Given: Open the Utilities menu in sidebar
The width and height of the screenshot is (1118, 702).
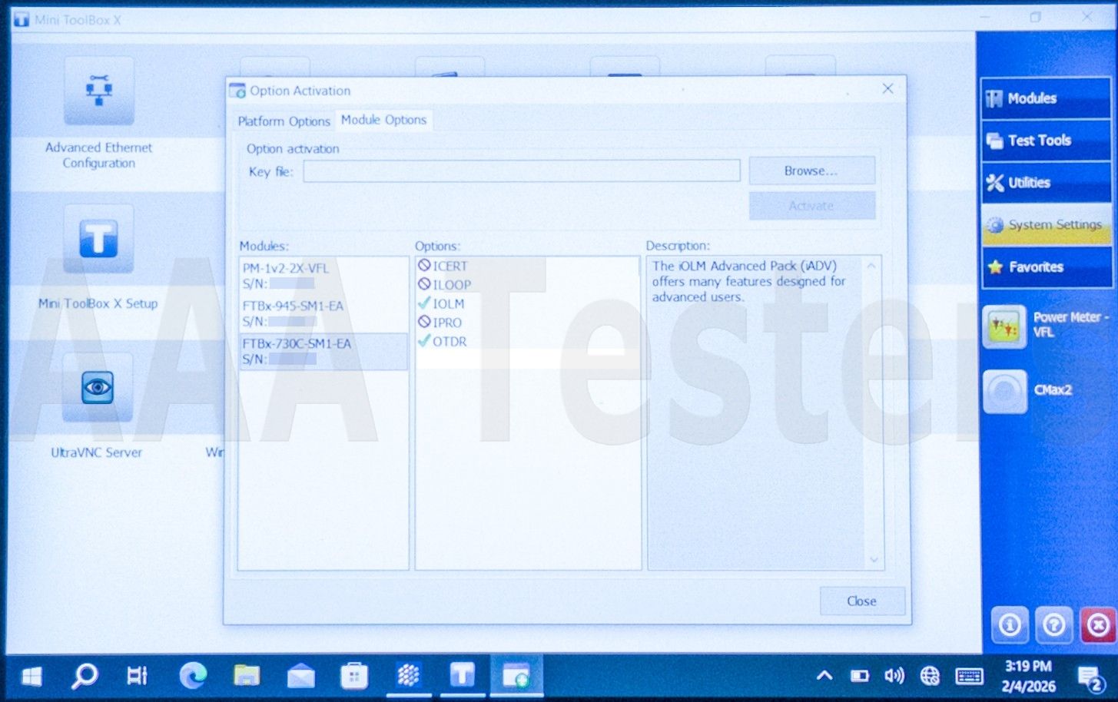Looking at the screenshot, I should click(x=1046, y=183).
